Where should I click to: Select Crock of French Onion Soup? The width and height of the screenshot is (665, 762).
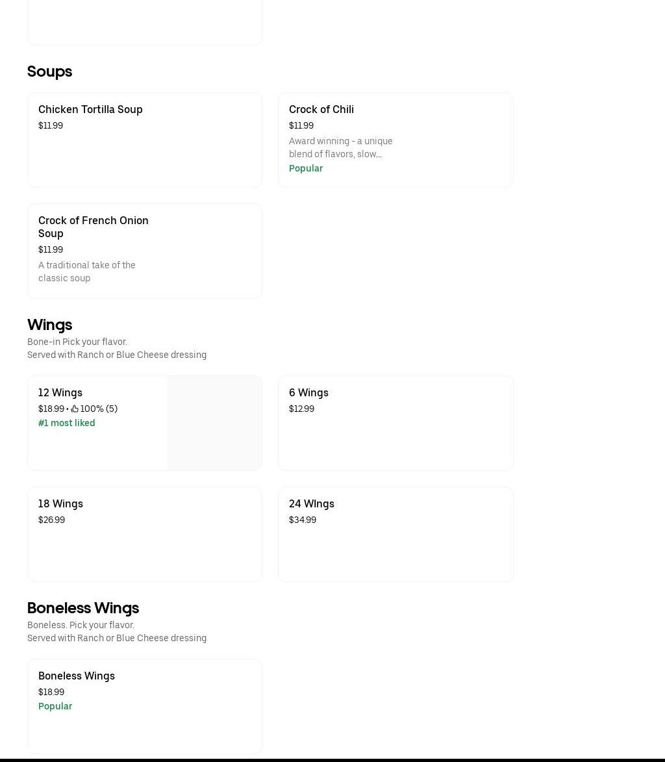coord(144,251)
